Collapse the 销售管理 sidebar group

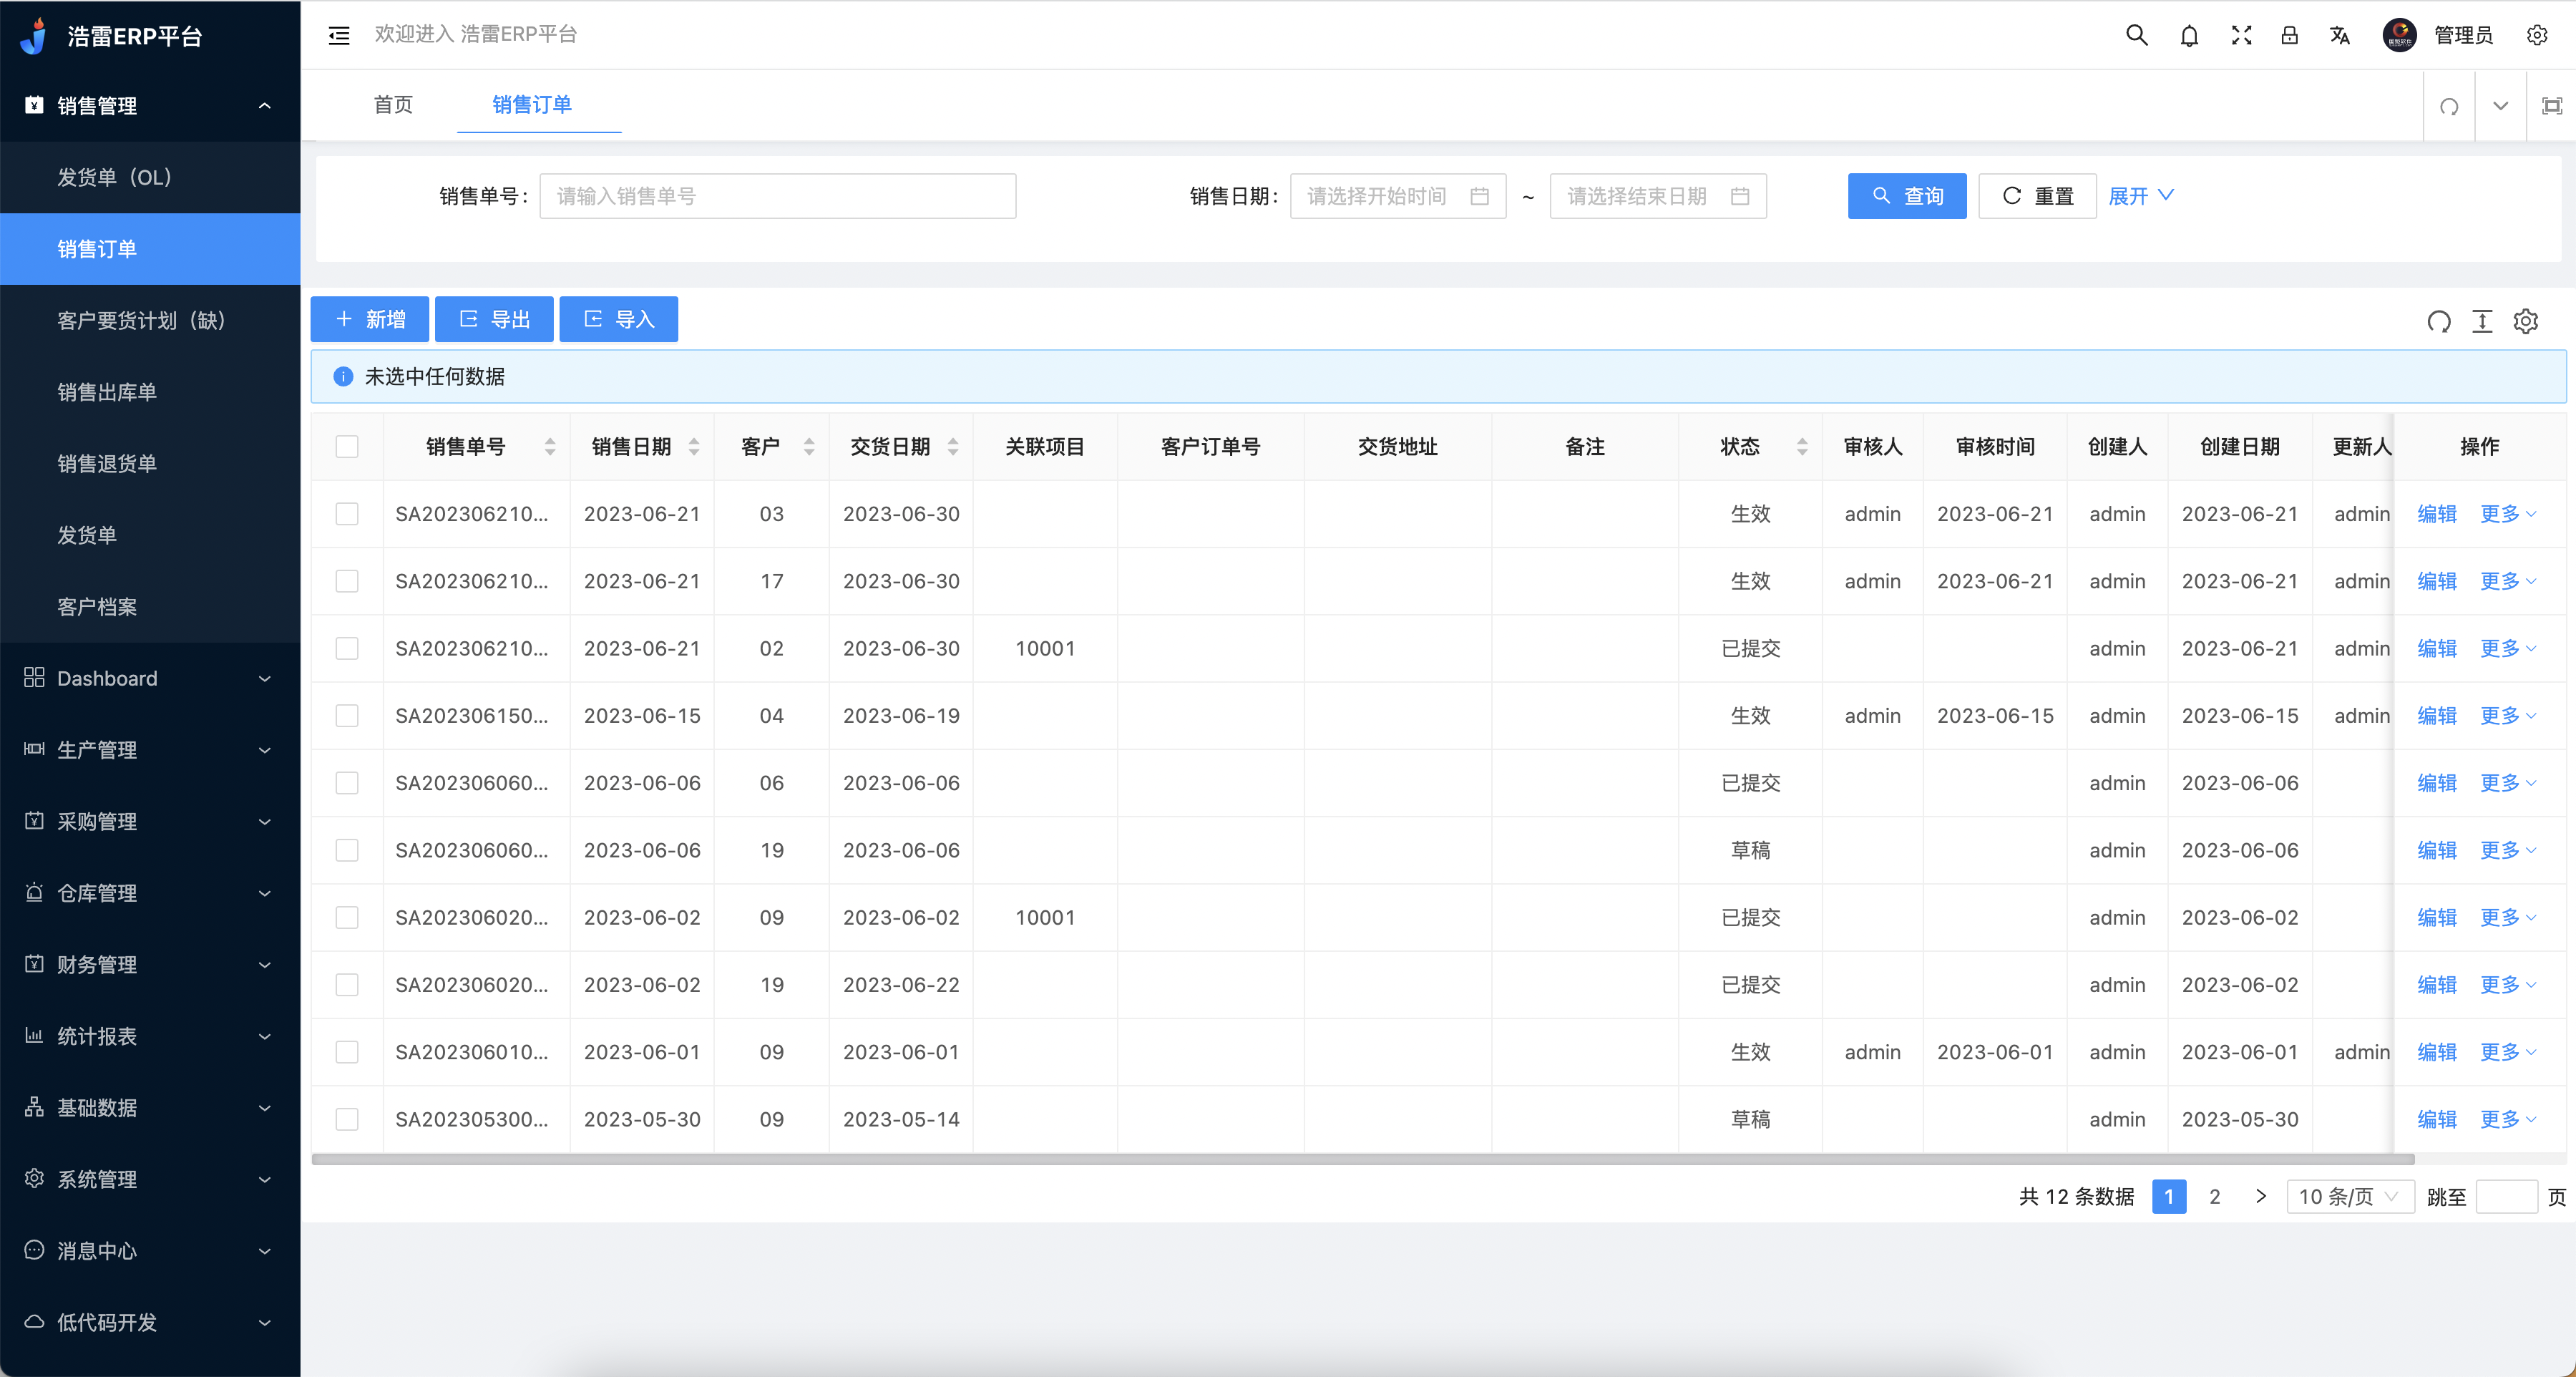point(150,105)
